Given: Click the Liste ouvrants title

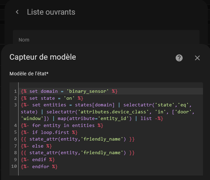Looking at the screenshot, I should (x=51, y=12).
